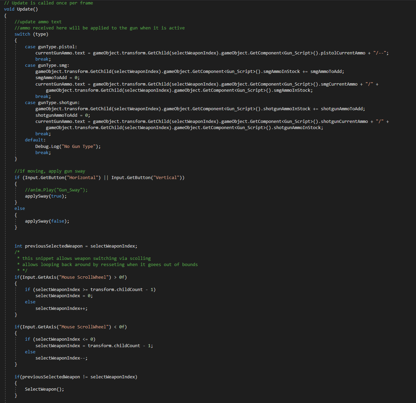Place cursor on "selectWeaponIndex--;" statement

point(61,358)
